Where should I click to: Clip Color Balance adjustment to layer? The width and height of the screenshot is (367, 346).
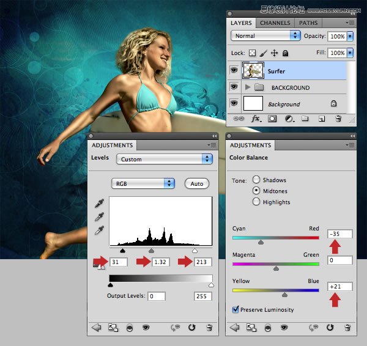[x=268, y=328]
